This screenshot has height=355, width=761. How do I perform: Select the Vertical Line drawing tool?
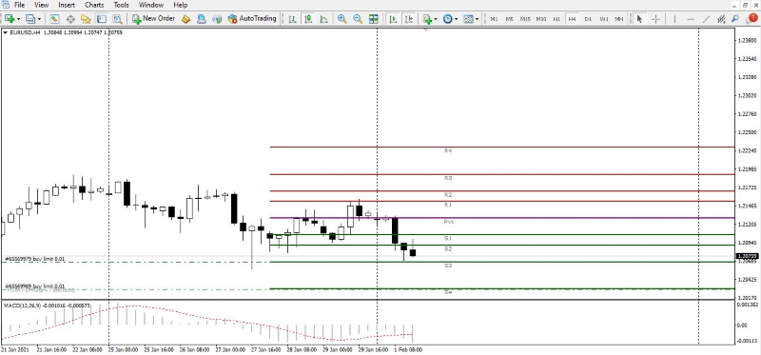point(674,19)
